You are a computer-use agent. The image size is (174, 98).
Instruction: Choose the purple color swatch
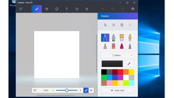pos(120,77)
